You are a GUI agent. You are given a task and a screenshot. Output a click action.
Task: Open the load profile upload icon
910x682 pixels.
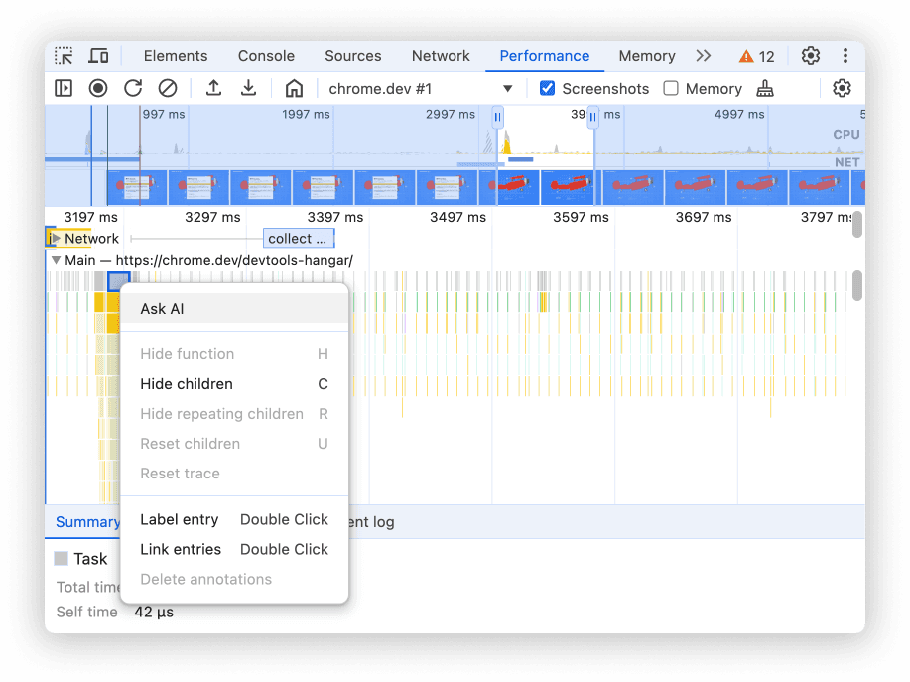214,88
